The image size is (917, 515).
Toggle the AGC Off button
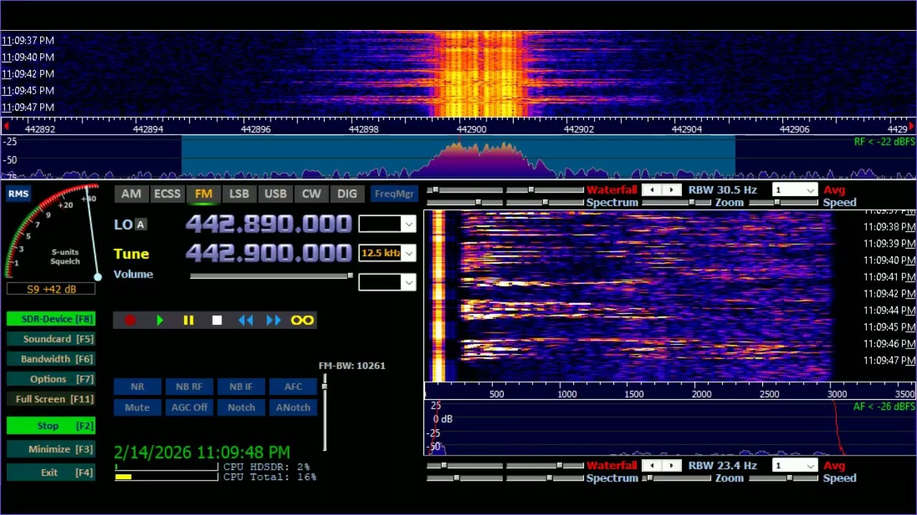pos(189,408)
